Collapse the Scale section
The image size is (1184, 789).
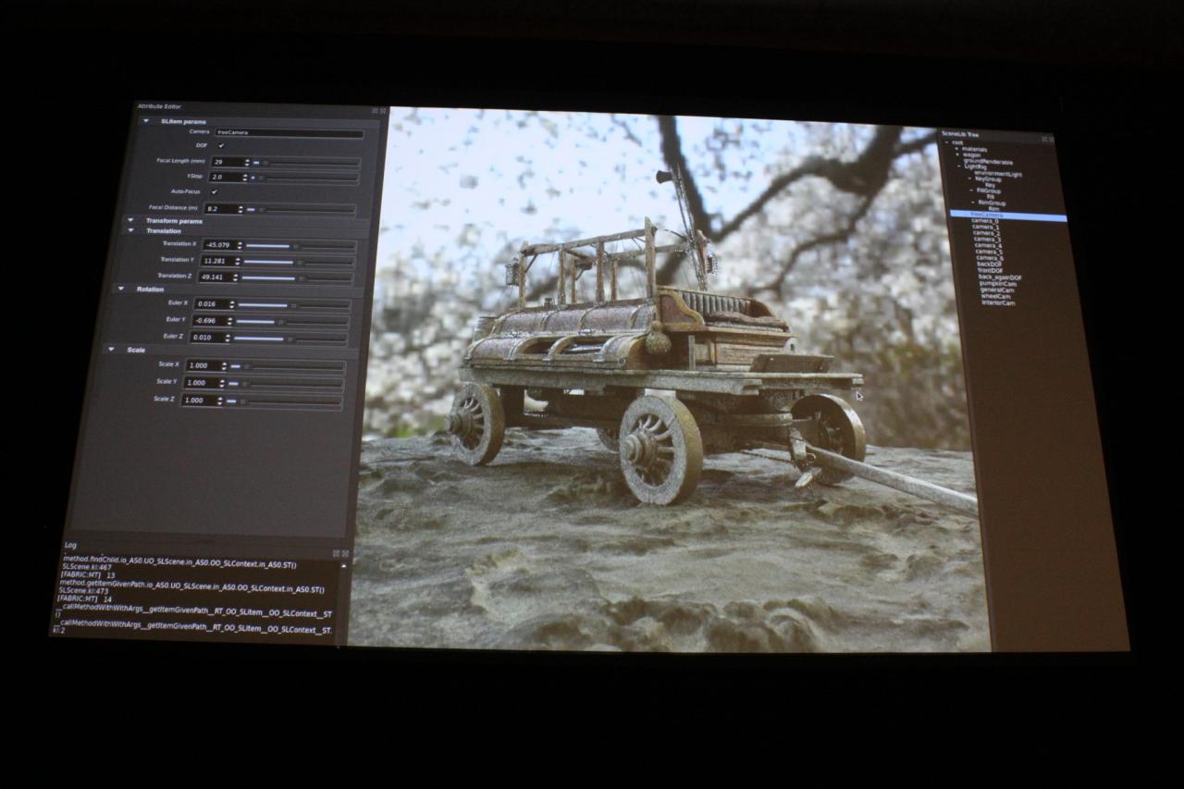point(111,349)
